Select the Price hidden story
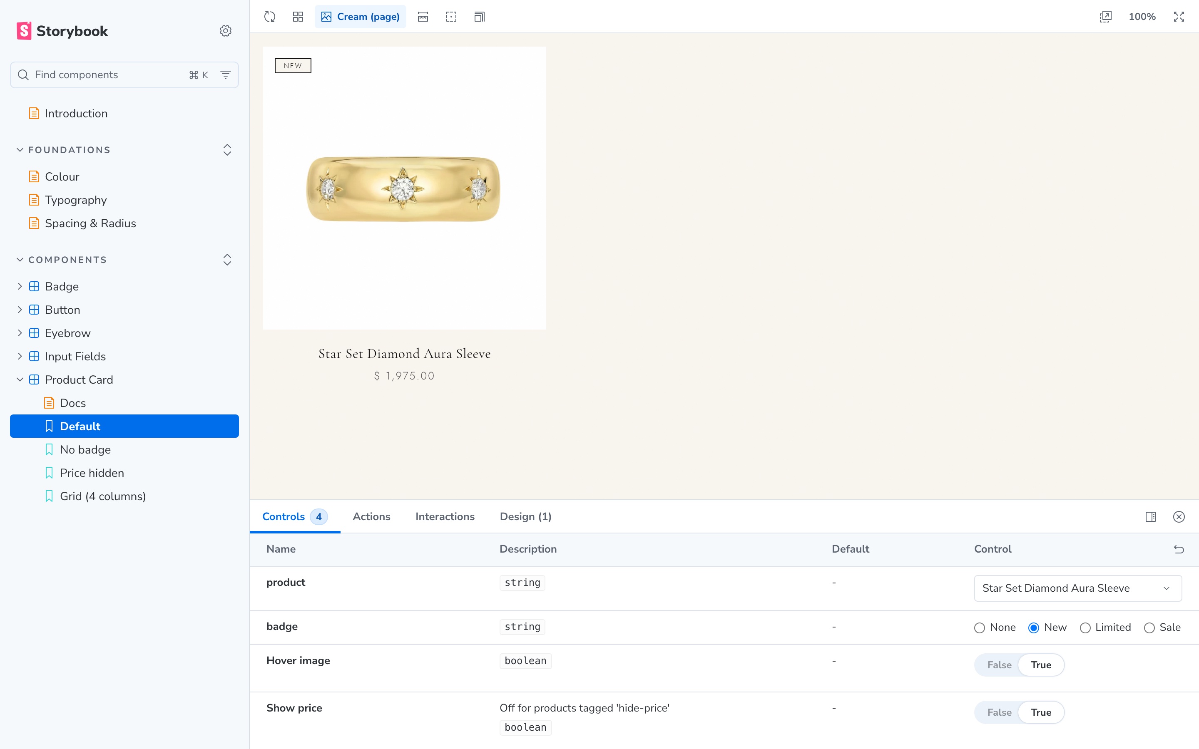1199x749 pixels. click(92, 473)
